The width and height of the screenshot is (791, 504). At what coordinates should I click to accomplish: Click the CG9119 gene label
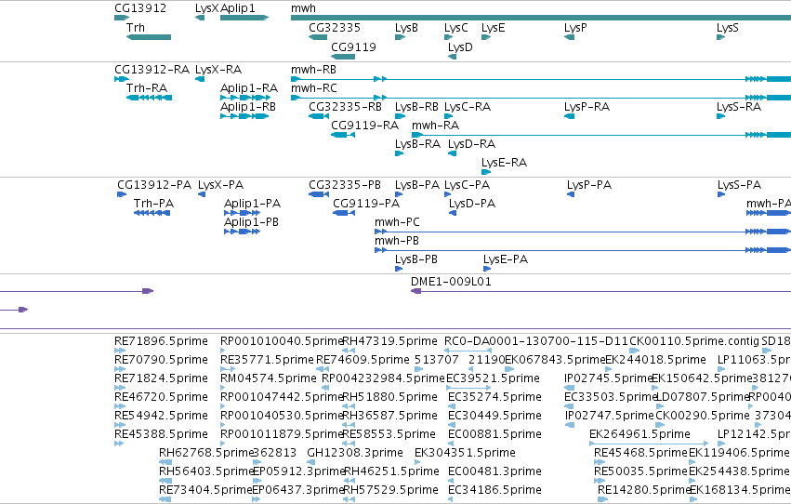(x=353, y=46)
